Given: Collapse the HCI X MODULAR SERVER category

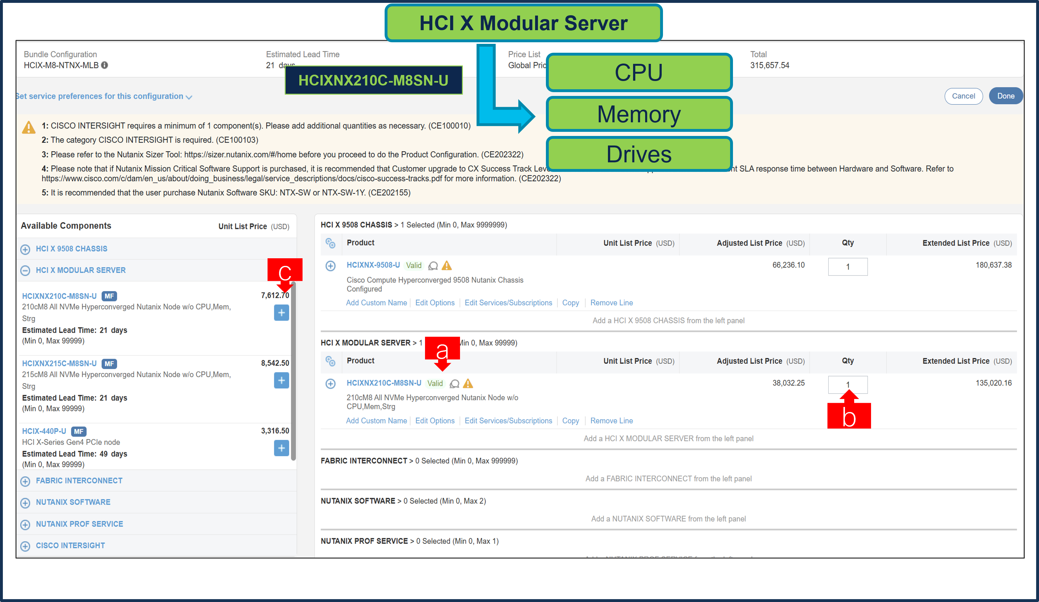Looking at the screenshot, I should (25, 271).
